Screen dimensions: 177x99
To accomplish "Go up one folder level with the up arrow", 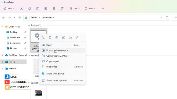I will pos(20,18).
